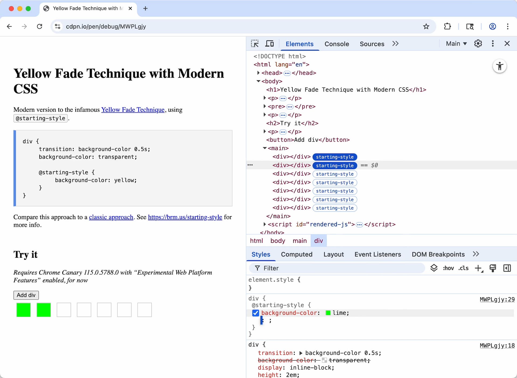Click the lime color swatch
The height and width of the screenshot is (378, 517).
(x=328, y=313)
